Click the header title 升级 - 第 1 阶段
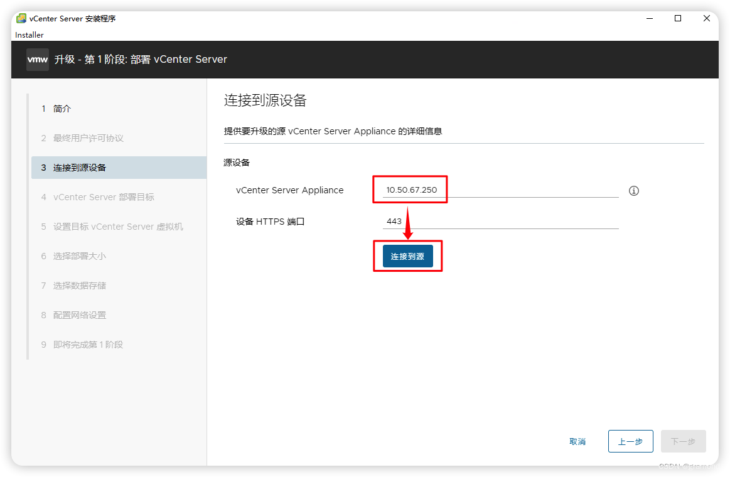730x477 pixels. coord(141,60)
